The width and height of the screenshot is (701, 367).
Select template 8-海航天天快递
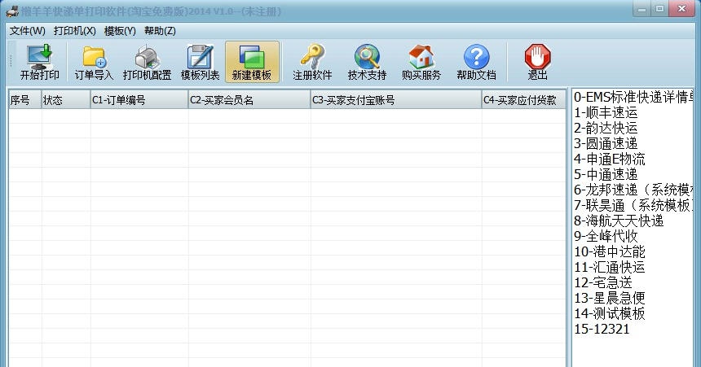[619, 221]
